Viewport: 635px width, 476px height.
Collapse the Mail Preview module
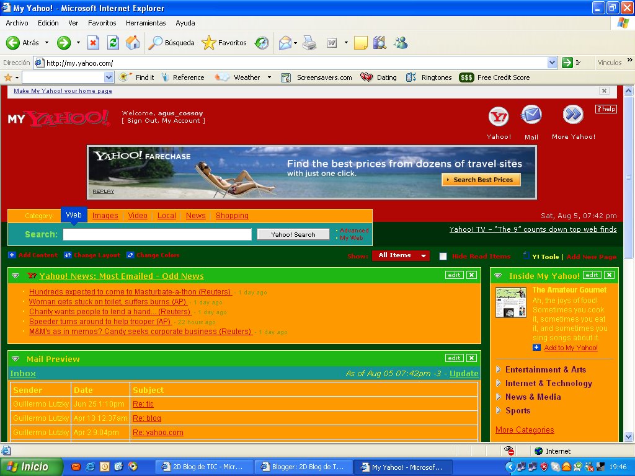(16, 359)
